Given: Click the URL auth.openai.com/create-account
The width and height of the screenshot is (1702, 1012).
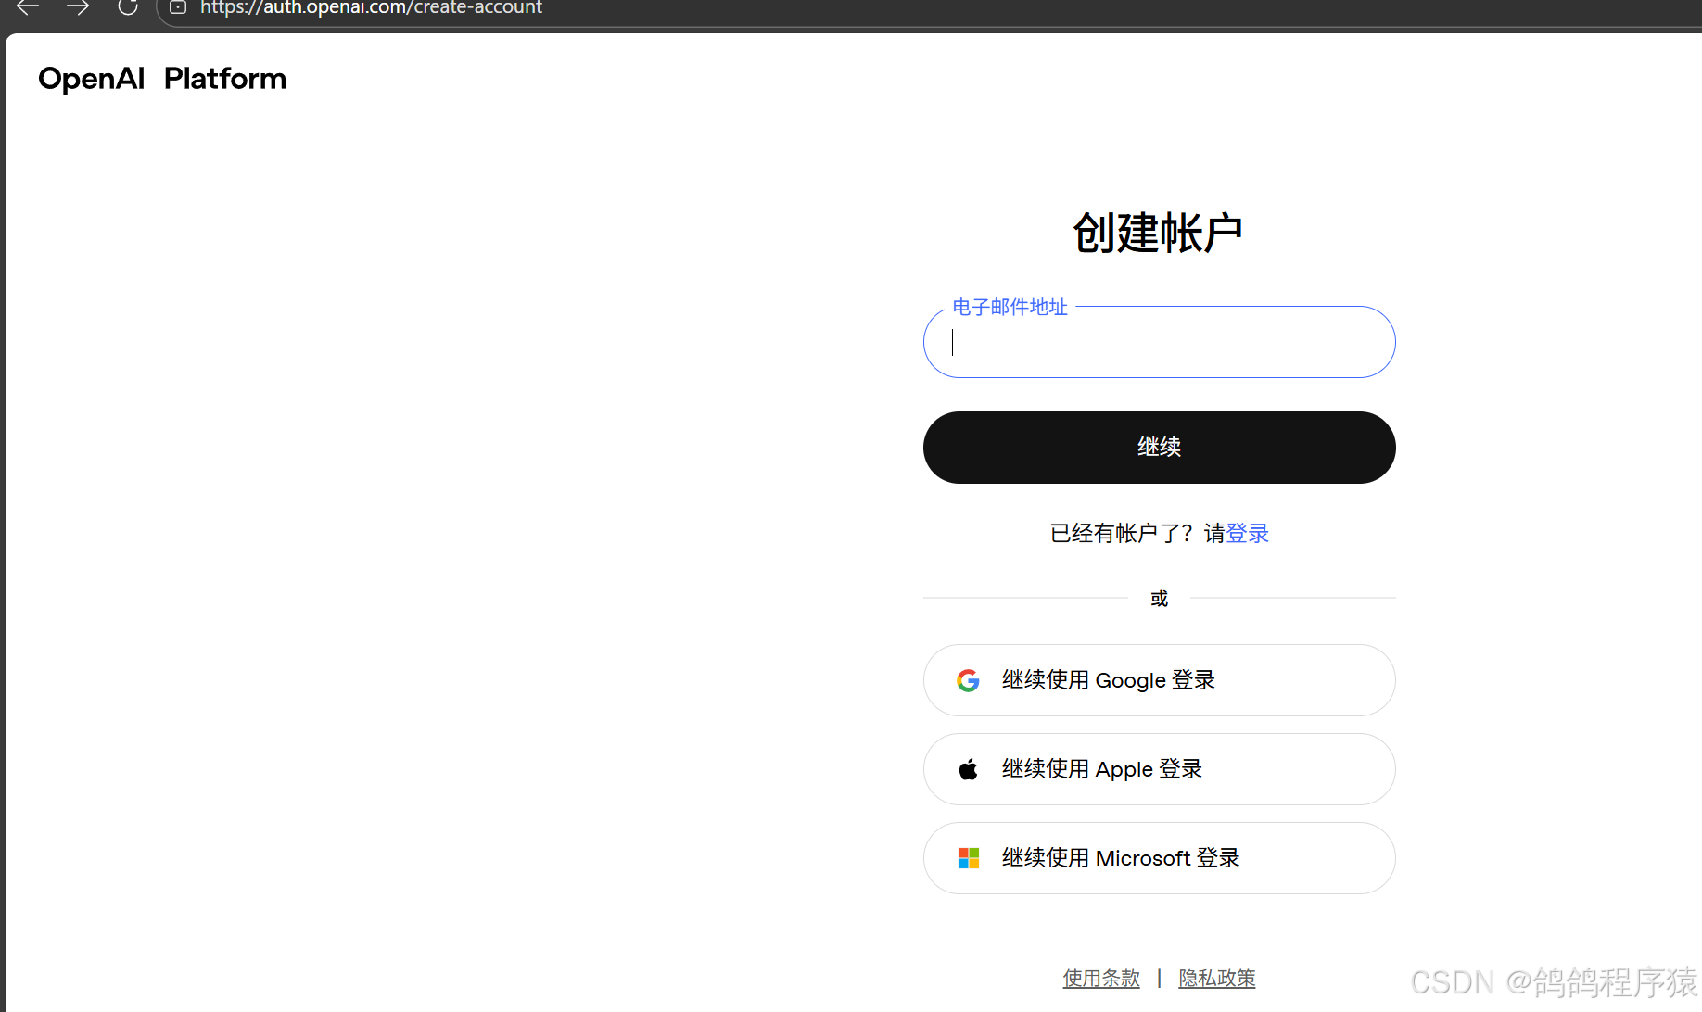Looking at the screenshot, I should point(371,7).
